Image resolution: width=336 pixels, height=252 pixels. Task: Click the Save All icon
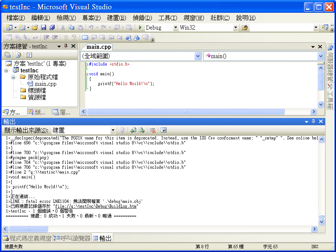pos(52,27)
